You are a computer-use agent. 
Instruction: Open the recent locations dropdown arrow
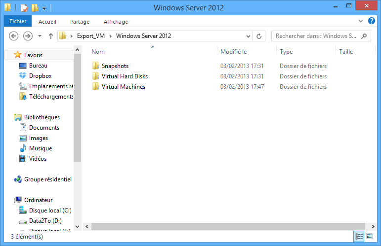click(40, 36)
